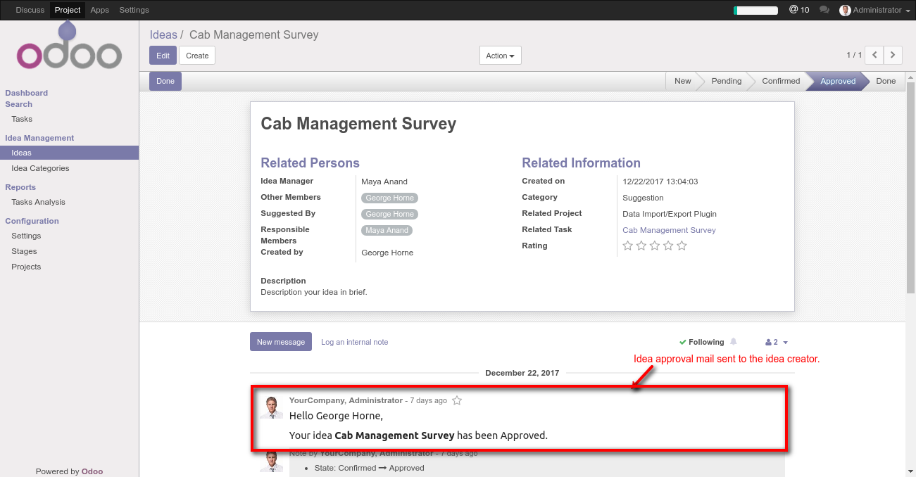Image resolution: width=916 pixels, height=477 pixels.
Task: Open the Discuss menu
Action: point(30,10)
